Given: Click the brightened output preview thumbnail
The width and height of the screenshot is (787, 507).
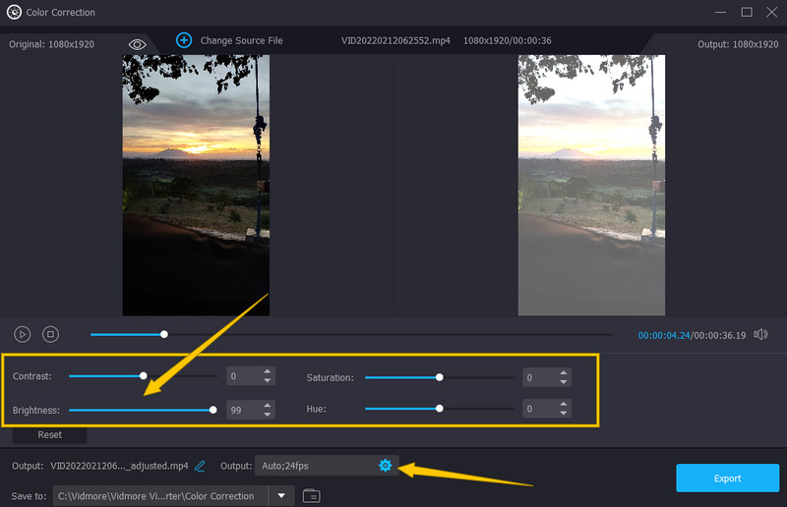Looking at the screenshot, I should 592,185.
